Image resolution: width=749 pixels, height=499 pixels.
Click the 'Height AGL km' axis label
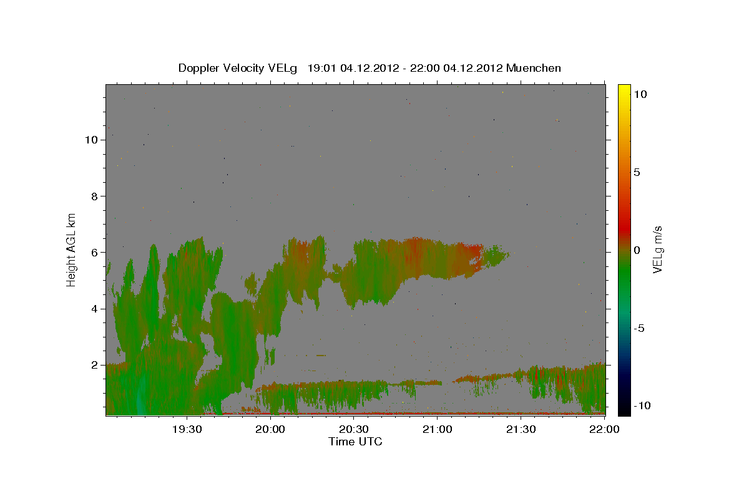point(72,249)
